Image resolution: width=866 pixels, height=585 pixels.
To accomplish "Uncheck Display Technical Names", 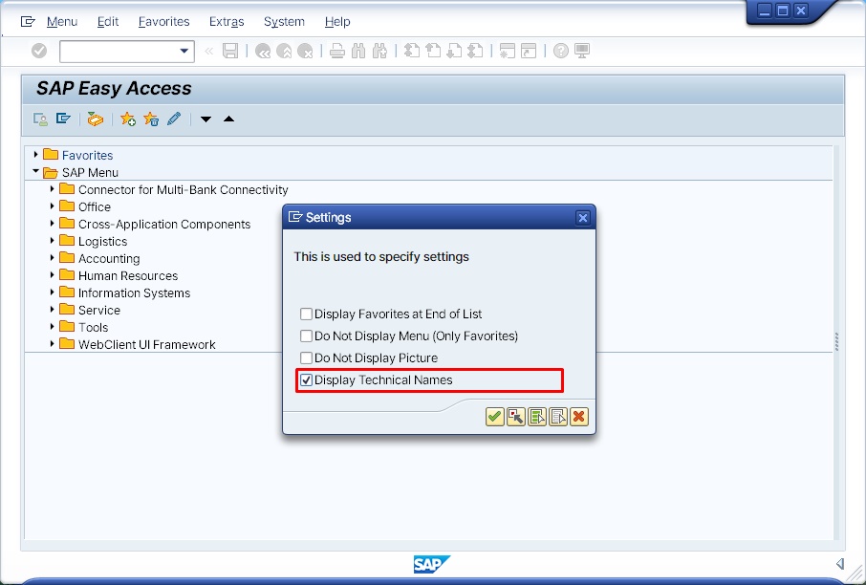I will click(306, 380).
